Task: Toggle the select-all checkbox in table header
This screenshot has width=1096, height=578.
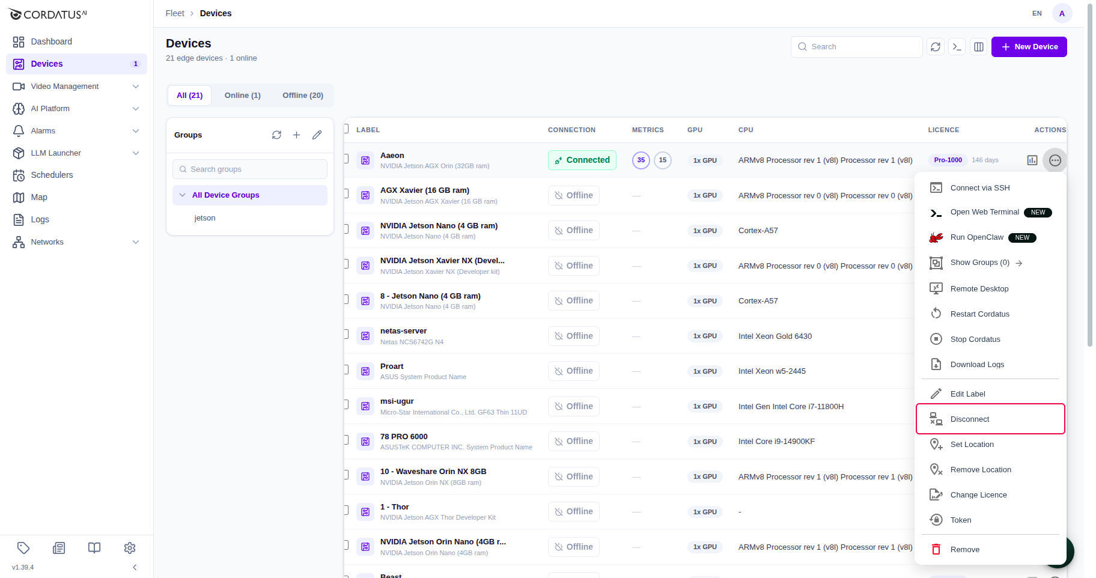Action: click(346, 129)
